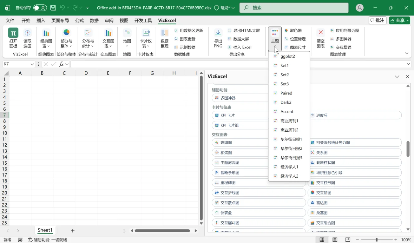
Task: Select the Paired theme
Action: coord(289,93)
